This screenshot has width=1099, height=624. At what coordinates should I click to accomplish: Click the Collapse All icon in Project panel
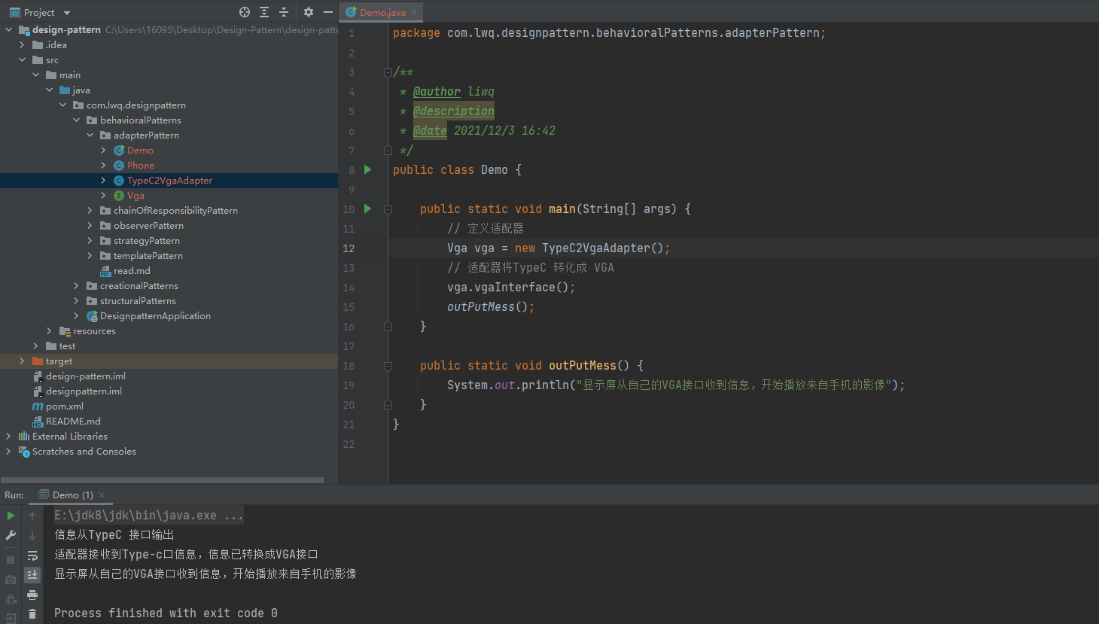[x=284, y=12]
